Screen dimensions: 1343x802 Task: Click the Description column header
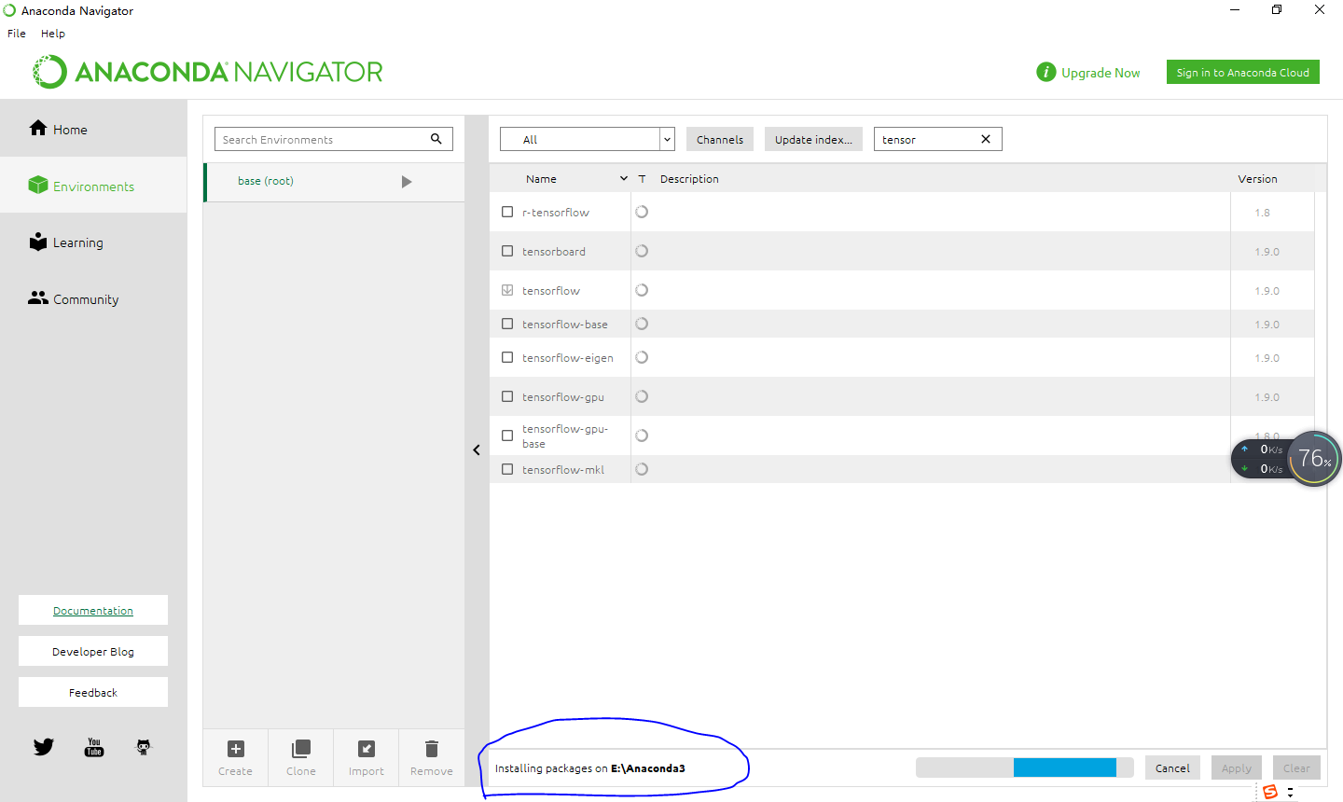click(689, 178)
